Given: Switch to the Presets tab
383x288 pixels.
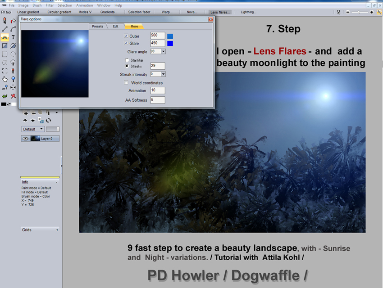Looking at the screenshot, I should (97, 27).
